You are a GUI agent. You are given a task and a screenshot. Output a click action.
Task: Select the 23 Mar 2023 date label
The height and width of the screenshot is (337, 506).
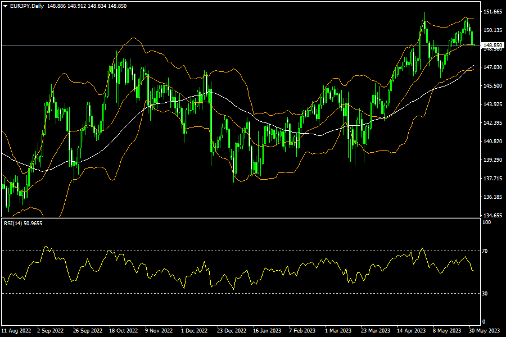(x=376, y=331)
